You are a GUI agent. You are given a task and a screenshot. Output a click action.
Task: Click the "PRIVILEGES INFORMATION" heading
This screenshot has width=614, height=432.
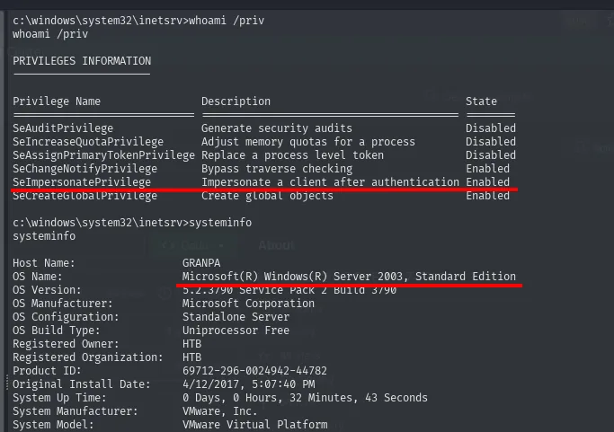82,61
